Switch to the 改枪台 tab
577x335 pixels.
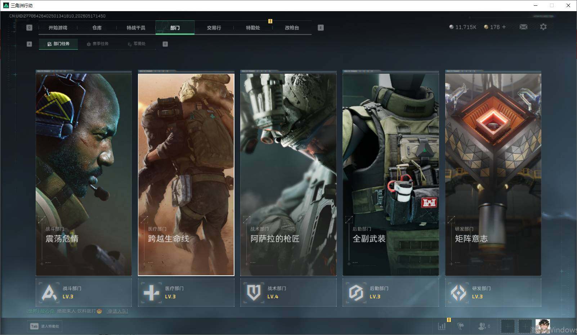292,28
